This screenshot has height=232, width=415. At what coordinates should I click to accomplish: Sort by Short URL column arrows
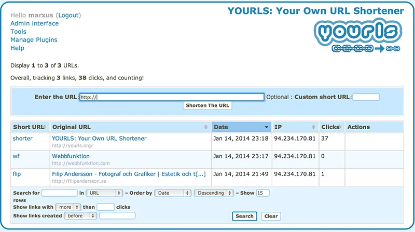pos(45,127)
